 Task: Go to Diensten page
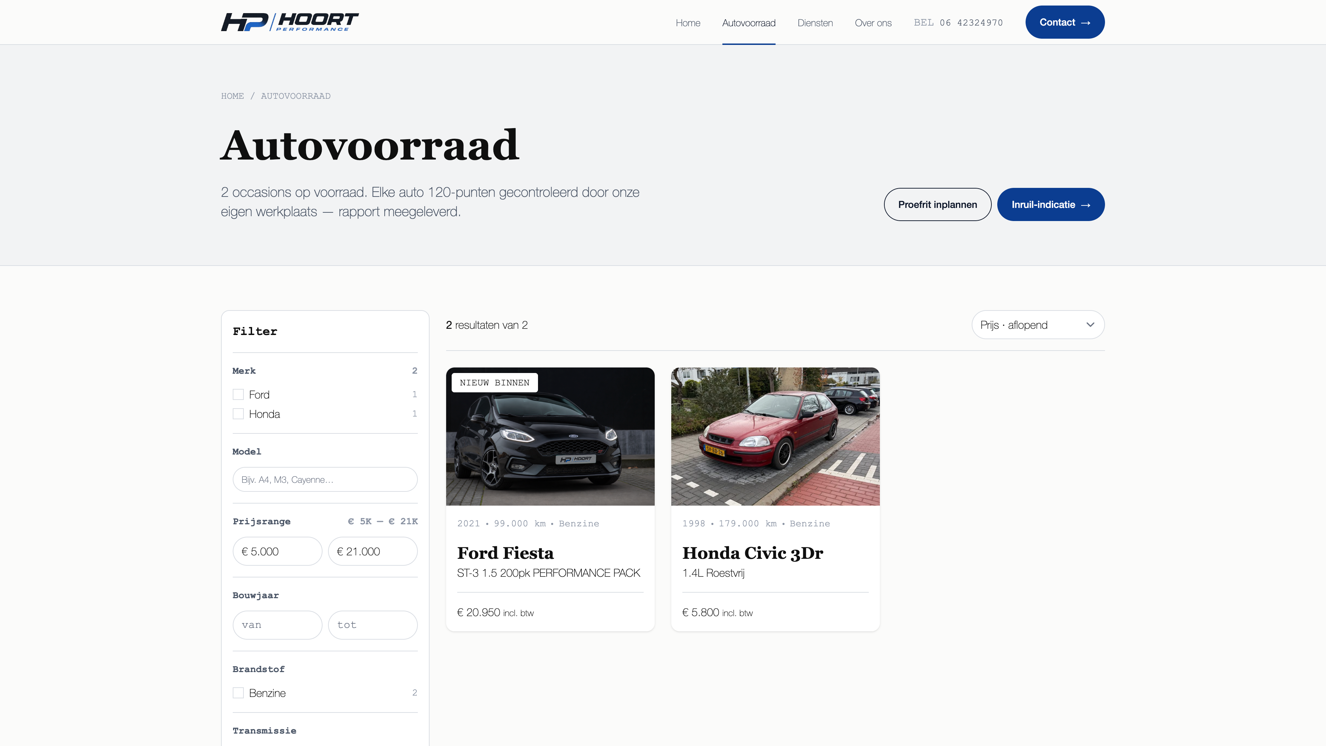point(815,23)
